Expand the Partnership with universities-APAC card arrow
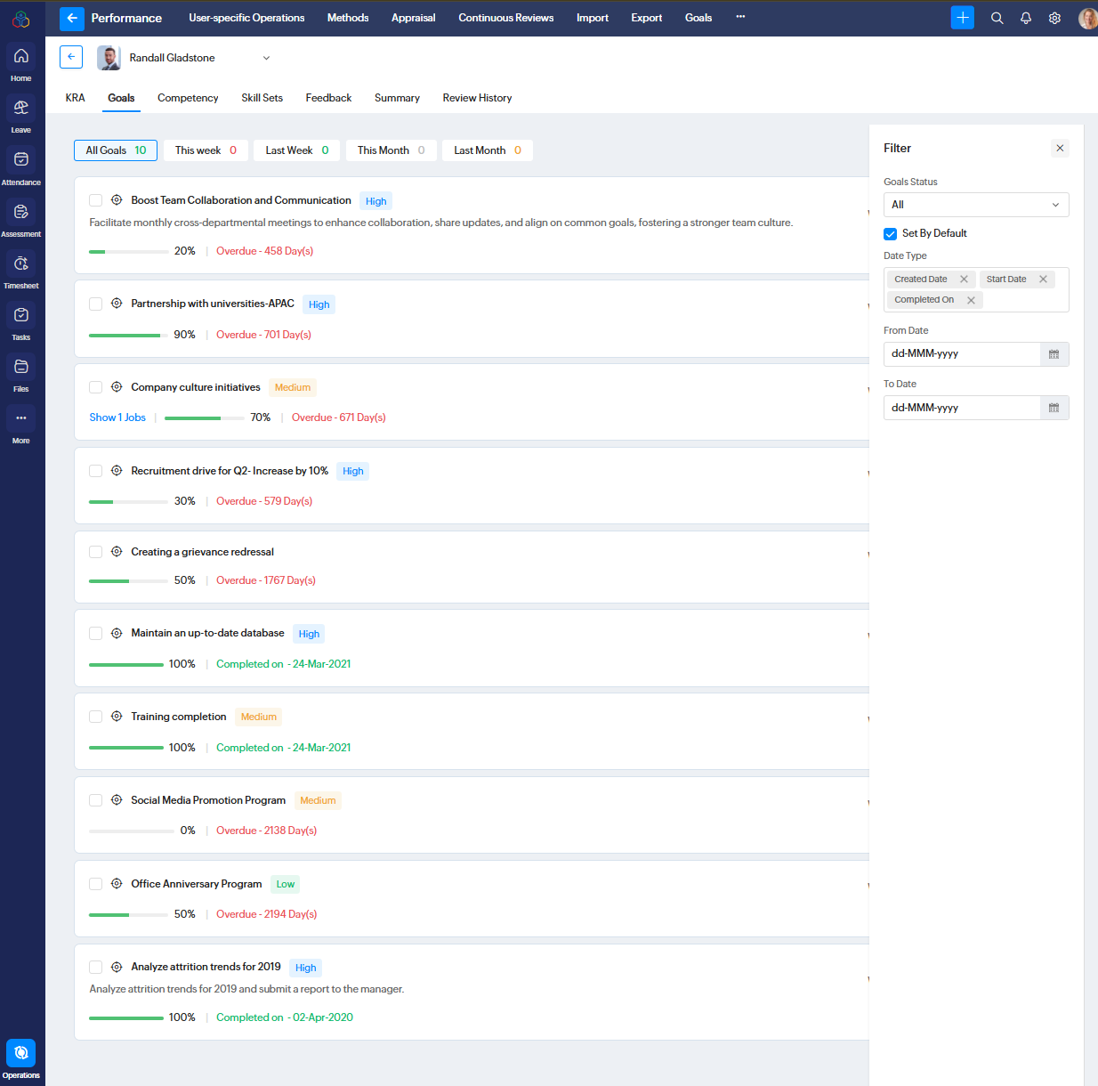Image resolution: width=1098 pixels, height=1086 pixels. (868, 305)
